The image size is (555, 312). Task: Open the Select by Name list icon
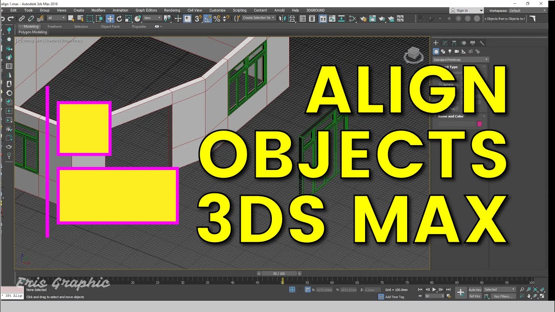coord(81,19)
